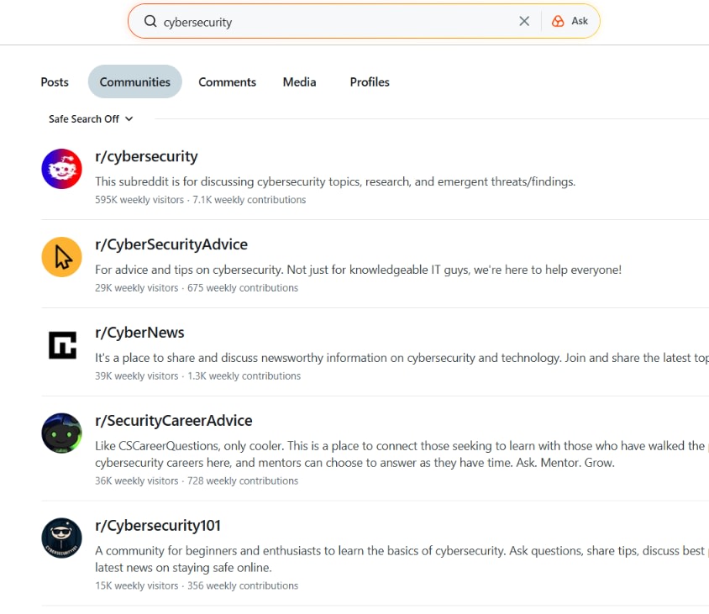
Task: Visit the r/CyberSecurityAdvice community
Action: click(171, 244)
